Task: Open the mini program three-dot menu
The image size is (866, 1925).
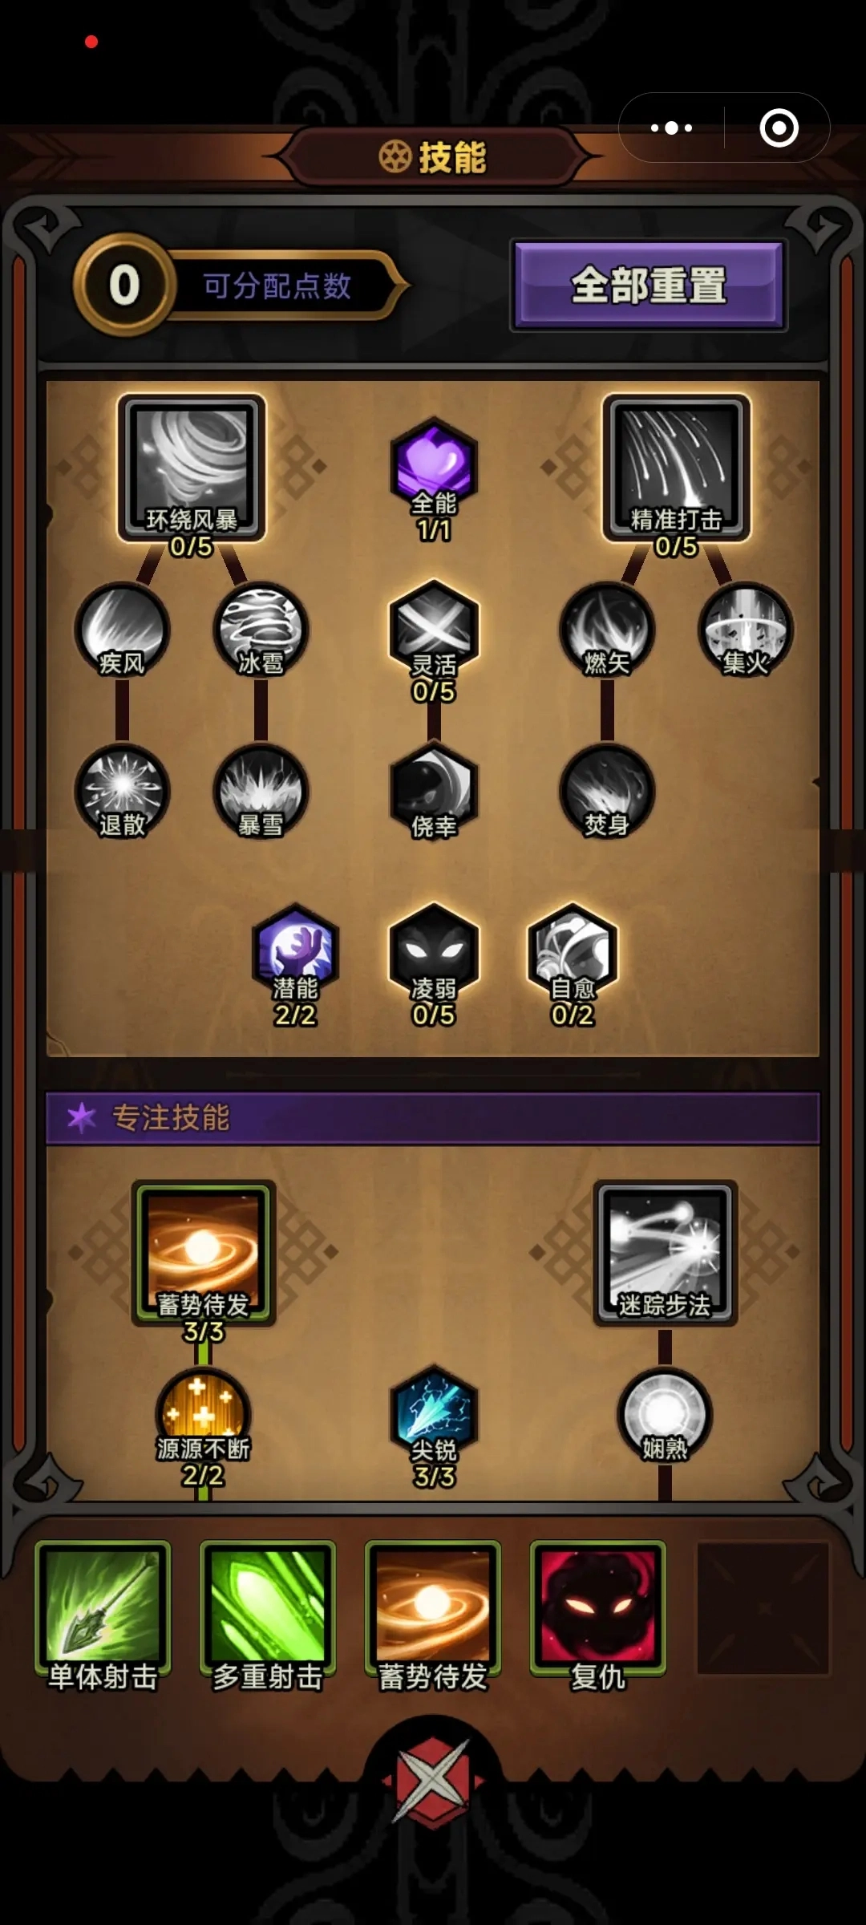Action: (x=672, y=128)
